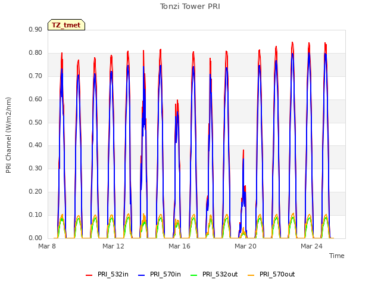Click the orange PRI_570out legend swatch

(251, 275)
